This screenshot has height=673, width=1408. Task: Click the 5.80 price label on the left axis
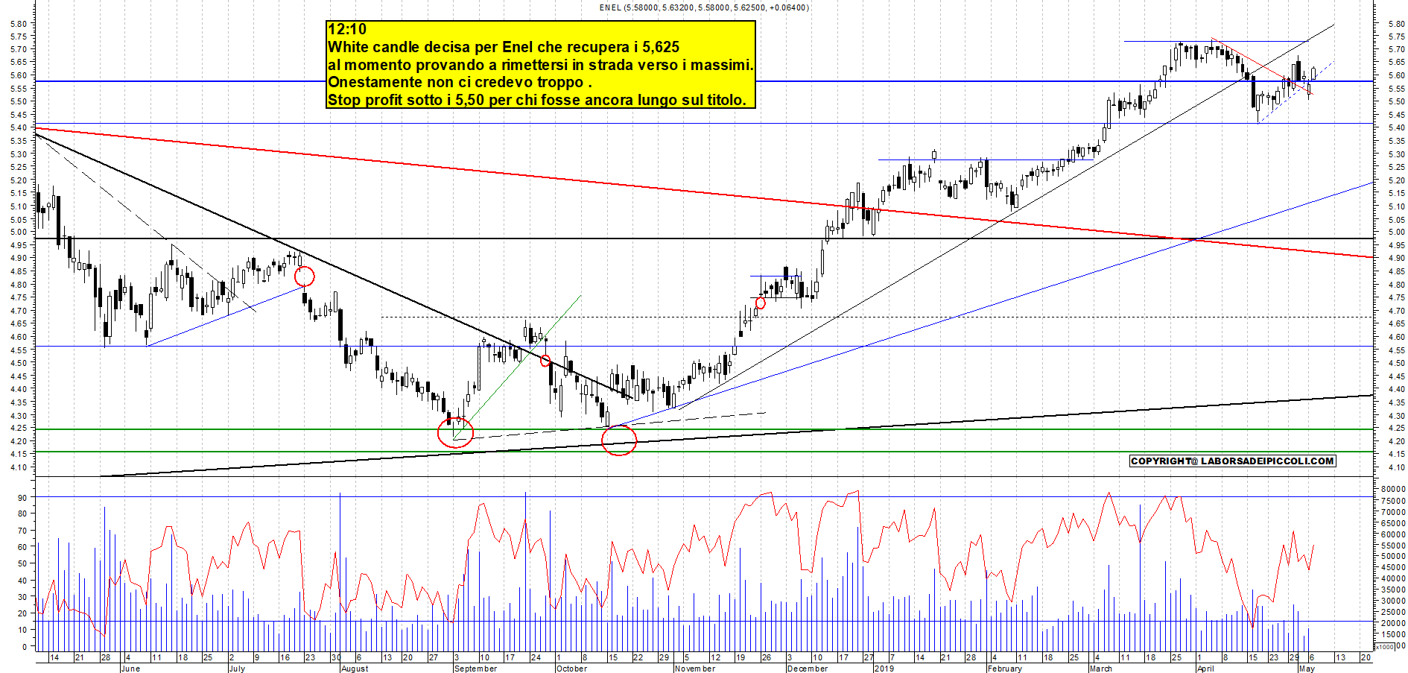[x=19, y=24]
